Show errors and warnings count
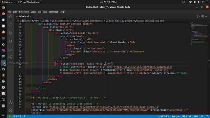 tap(17, 116)
